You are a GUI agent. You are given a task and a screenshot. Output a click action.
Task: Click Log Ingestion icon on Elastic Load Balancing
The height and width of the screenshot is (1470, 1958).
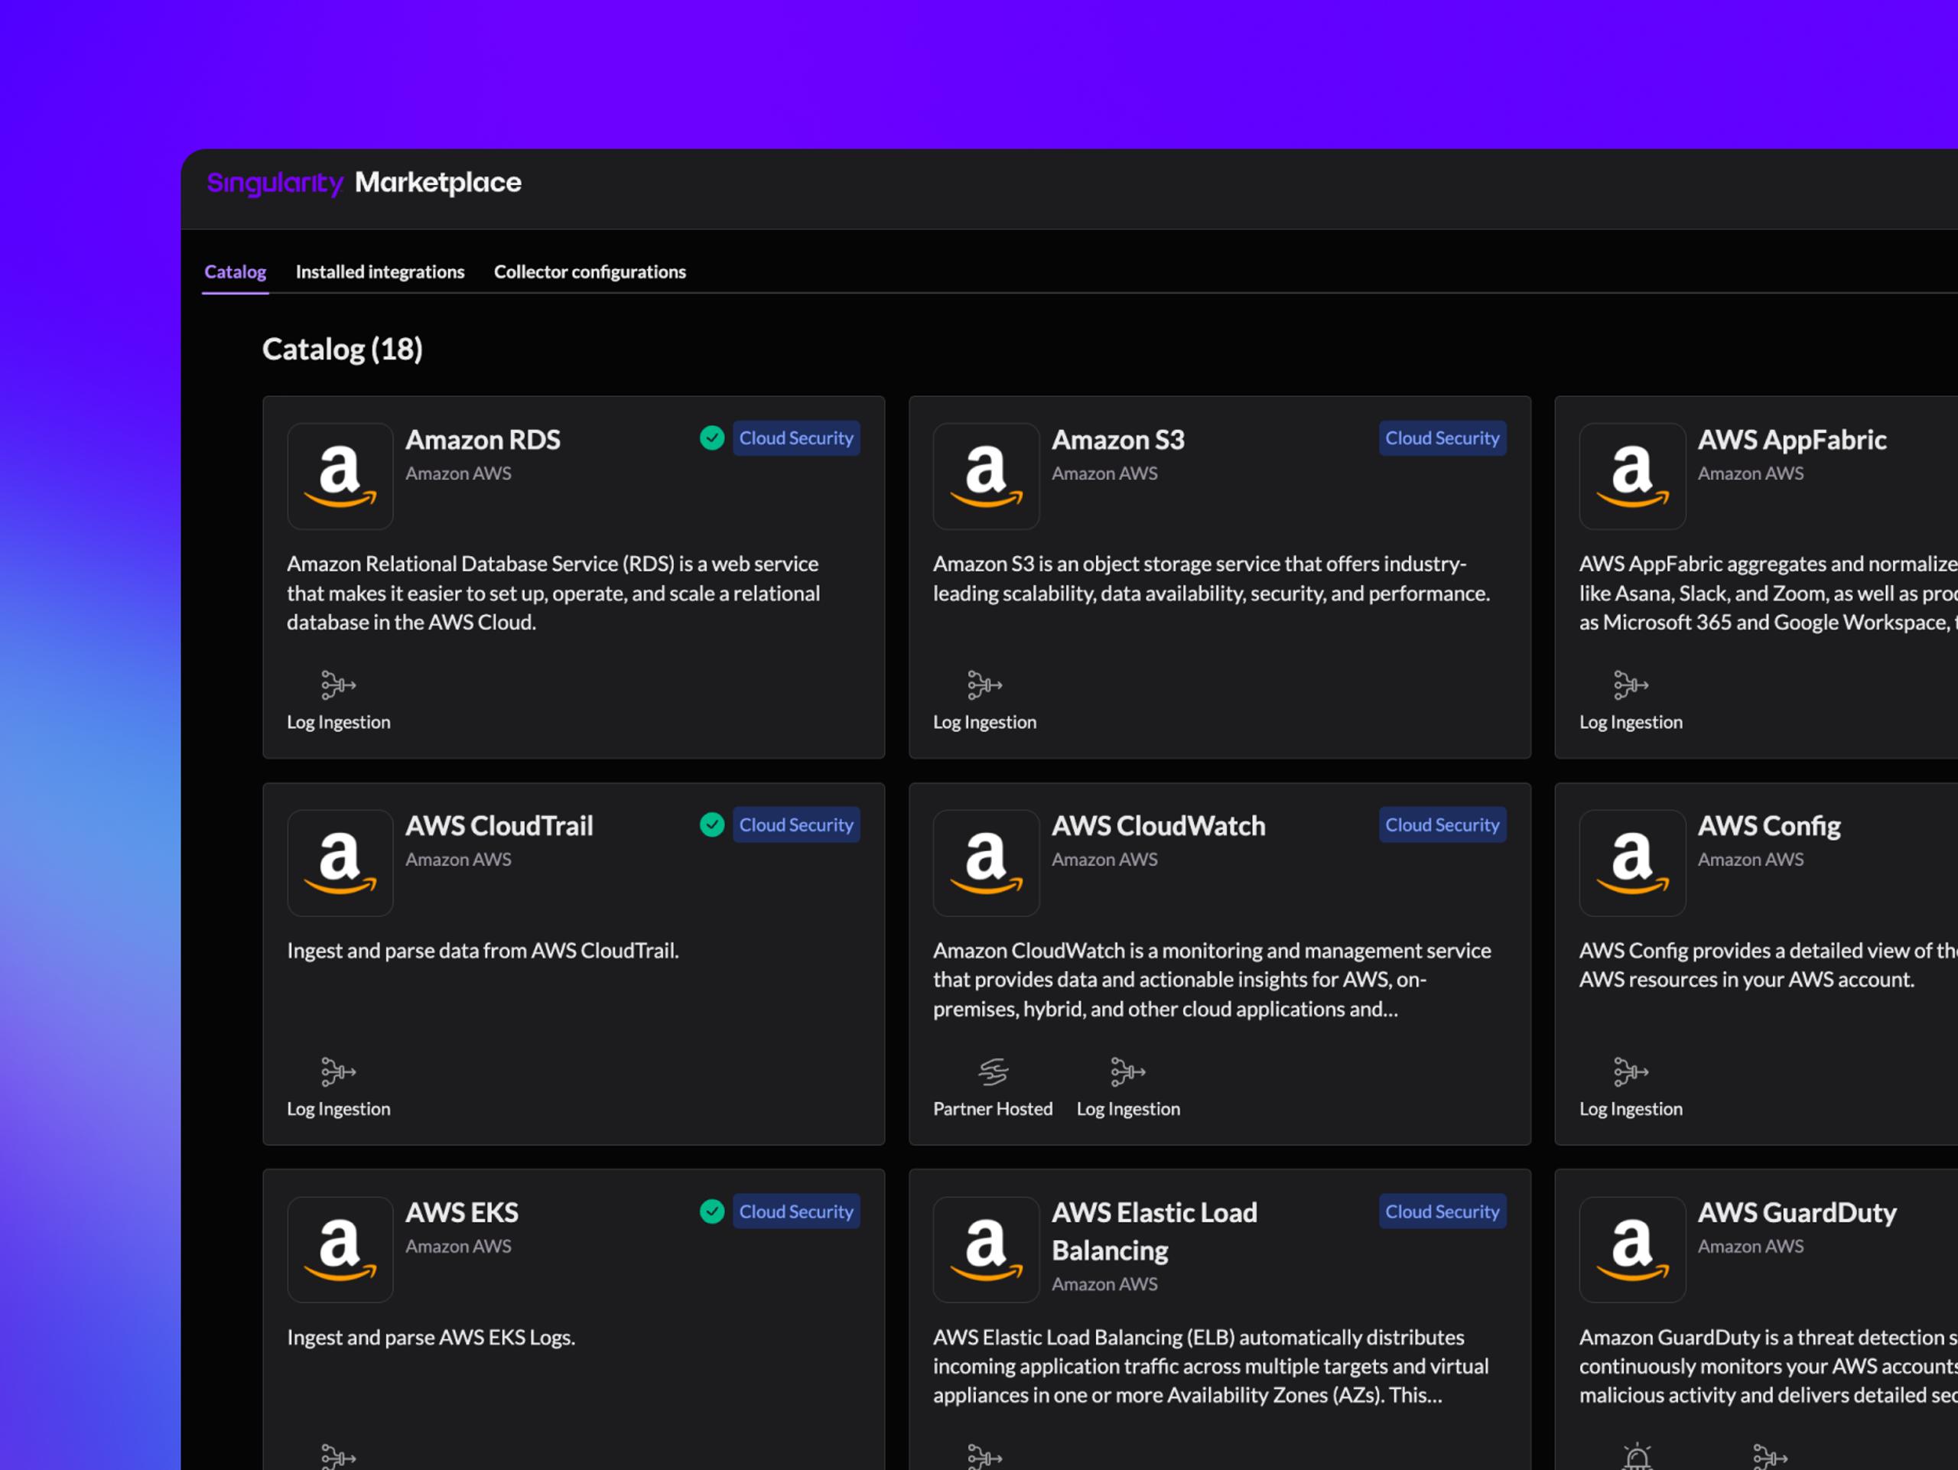pos(984,1457)
